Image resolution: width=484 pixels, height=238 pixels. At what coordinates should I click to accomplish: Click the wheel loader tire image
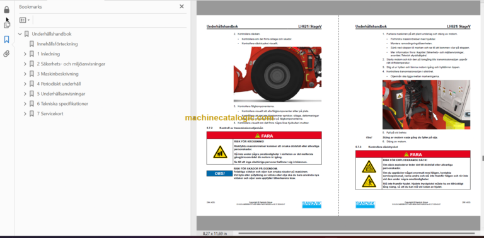click(277, 74)
